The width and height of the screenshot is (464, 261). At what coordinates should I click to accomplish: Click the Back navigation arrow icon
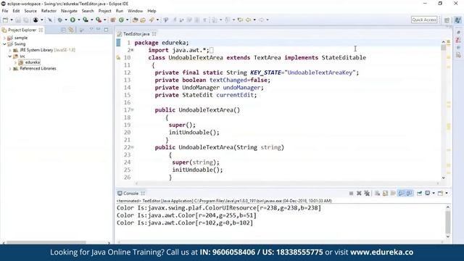pyautogui.click(x=248, y=20)
